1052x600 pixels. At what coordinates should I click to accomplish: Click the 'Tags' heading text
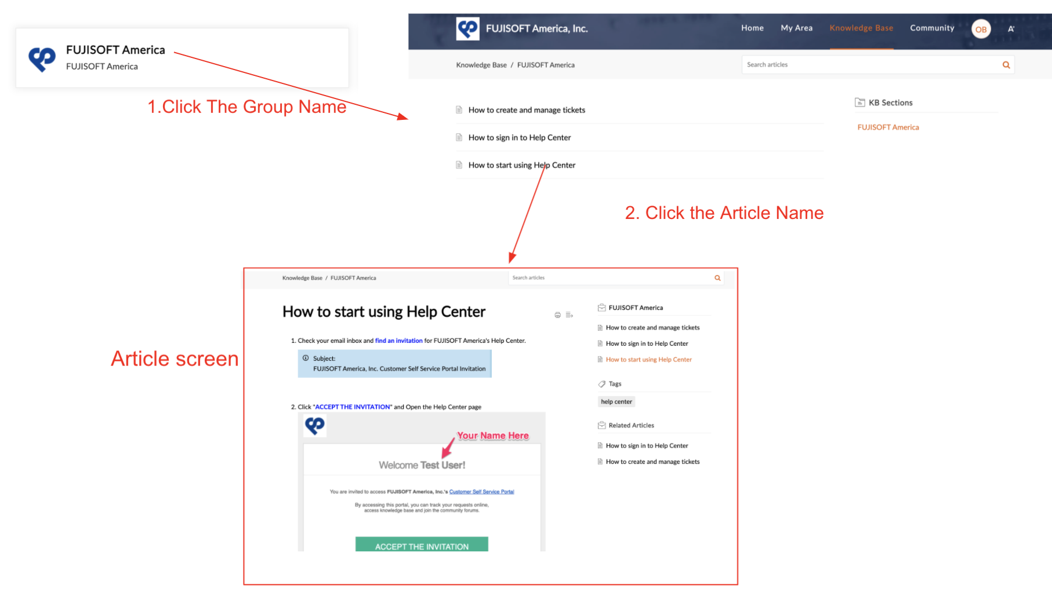coord(615,384)
